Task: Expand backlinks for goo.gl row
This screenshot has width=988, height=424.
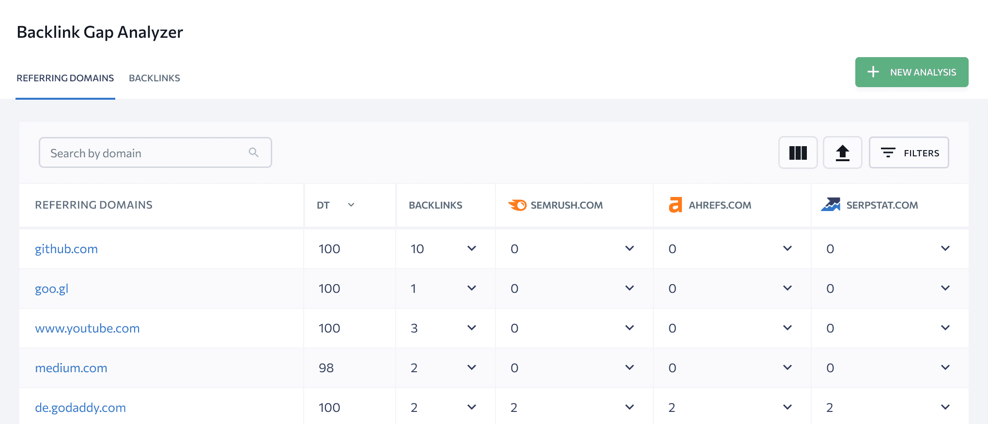Action: pyautogui.click(x=472, y=288)
